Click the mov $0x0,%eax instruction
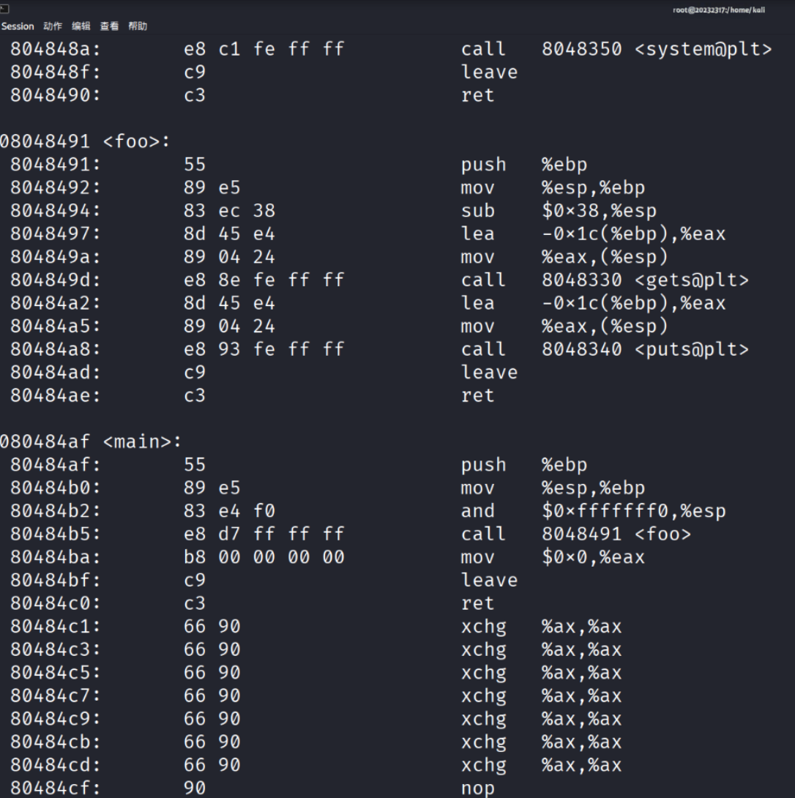Viewport: 795px width, 798px height. [553, 557]
